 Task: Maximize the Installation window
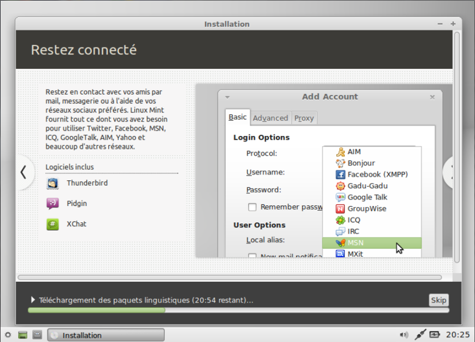pyautogui.click(x=453, y=24)
